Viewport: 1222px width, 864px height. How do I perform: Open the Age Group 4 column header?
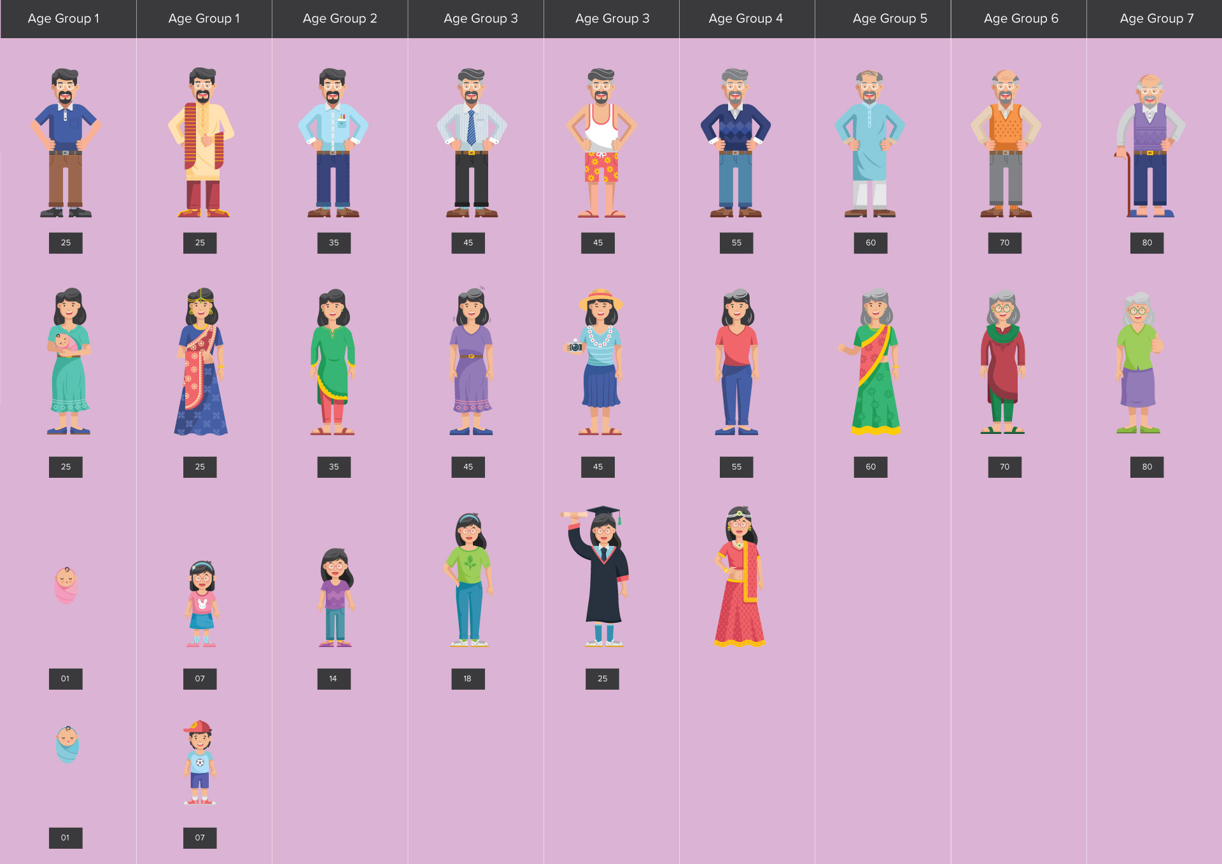[746, 18]
